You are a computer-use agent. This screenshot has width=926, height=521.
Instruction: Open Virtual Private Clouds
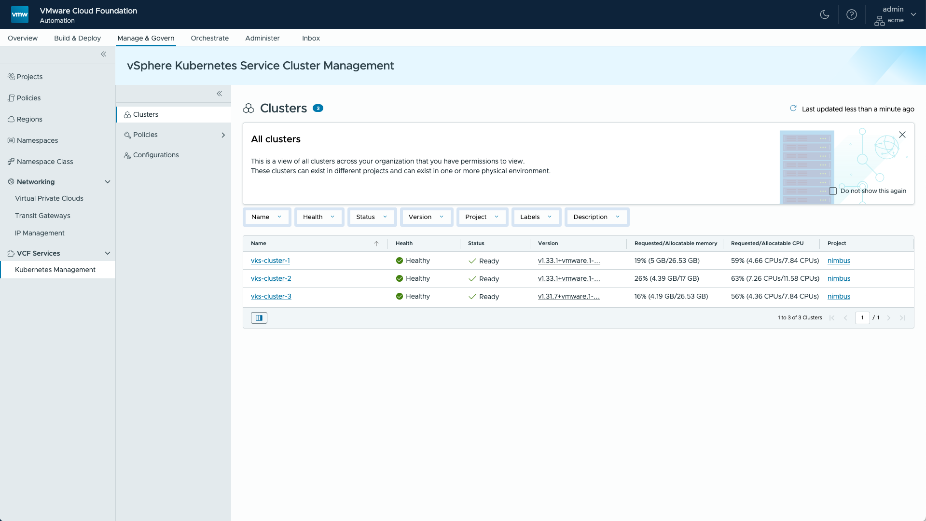[x=49, y=198]
